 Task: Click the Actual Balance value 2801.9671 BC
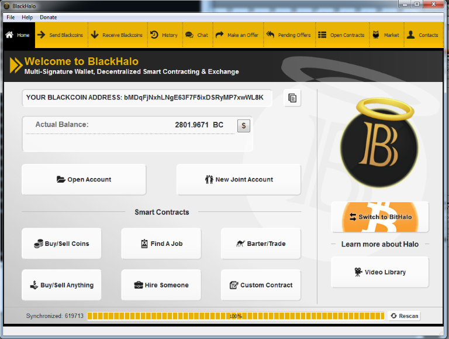(x=199, y=125)
